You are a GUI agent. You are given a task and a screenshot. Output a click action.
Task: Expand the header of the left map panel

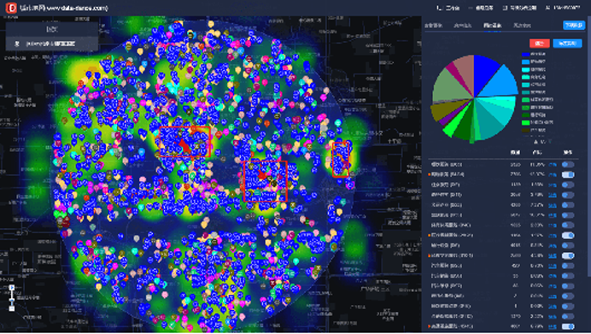(x=52, y=29)
